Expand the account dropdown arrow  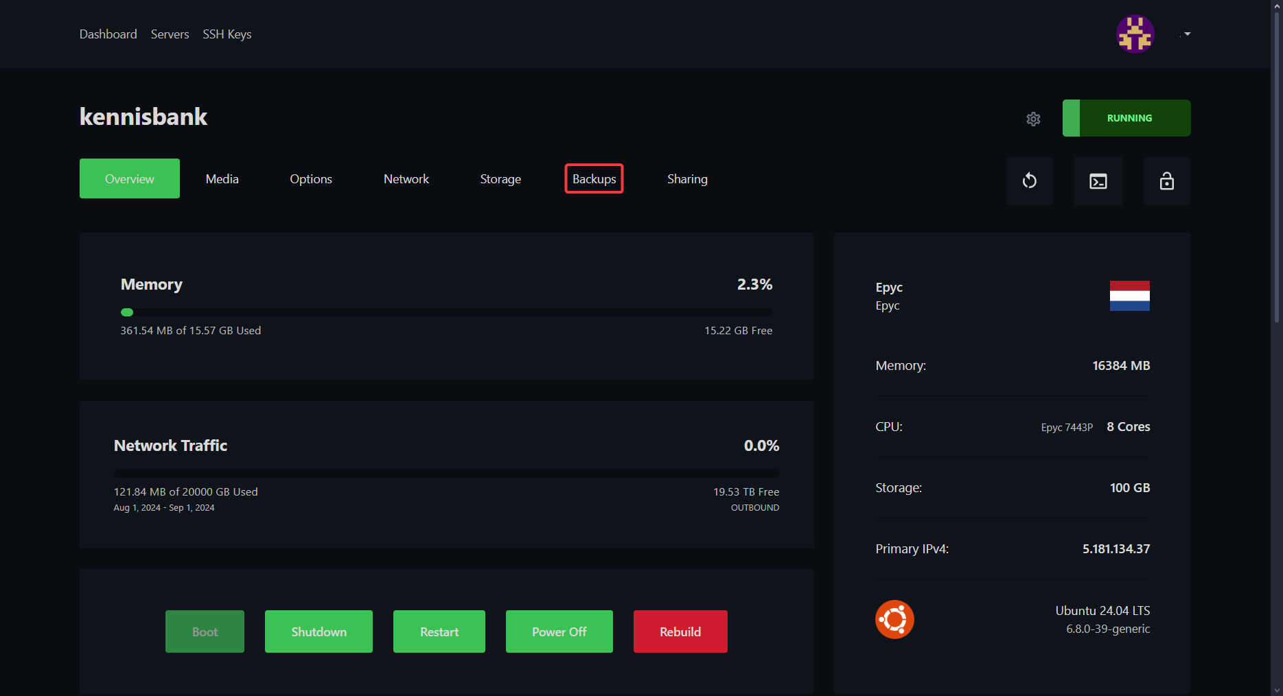click(x=1187, y=34)
